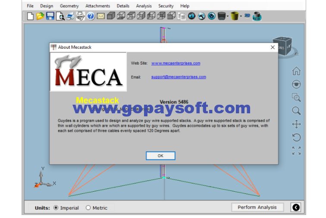Open the dropdown arrow next to the dark cylinder
Screen dimensions: 326x218
[x=228, y=16]
